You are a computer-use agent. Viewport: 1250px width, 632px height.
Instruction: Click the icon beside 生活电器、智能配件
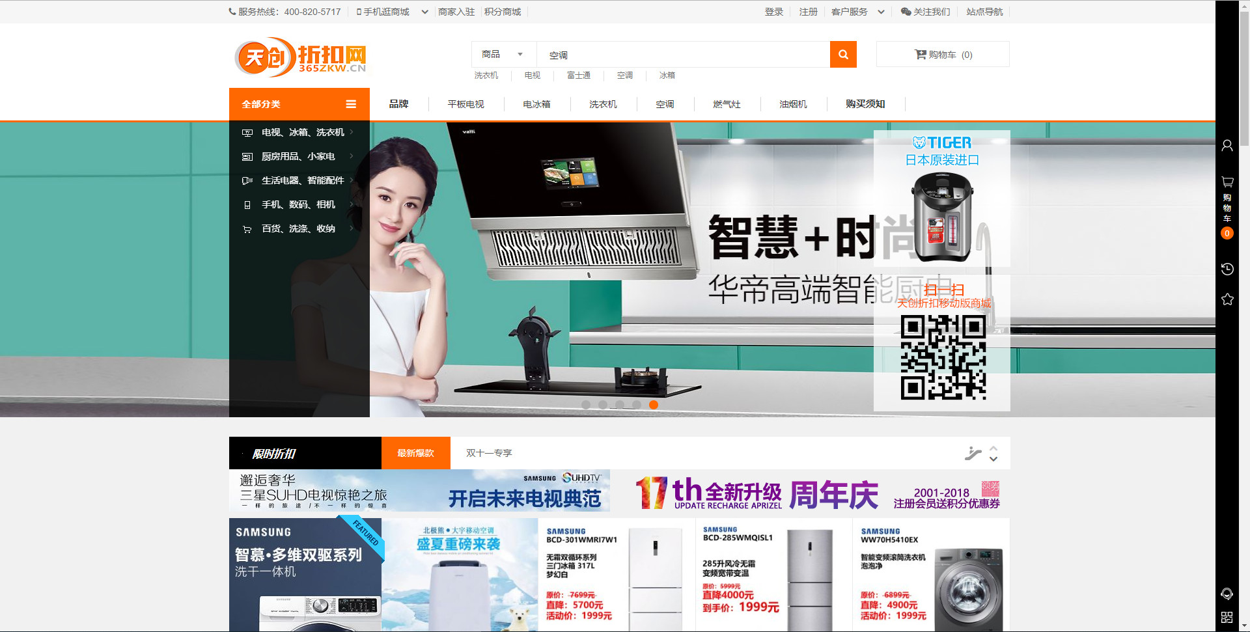(x=247, y=181)
